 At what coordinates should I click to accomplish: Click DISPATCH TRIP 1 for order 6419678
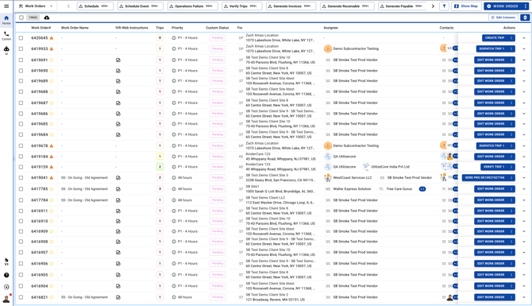pos(492,146)
